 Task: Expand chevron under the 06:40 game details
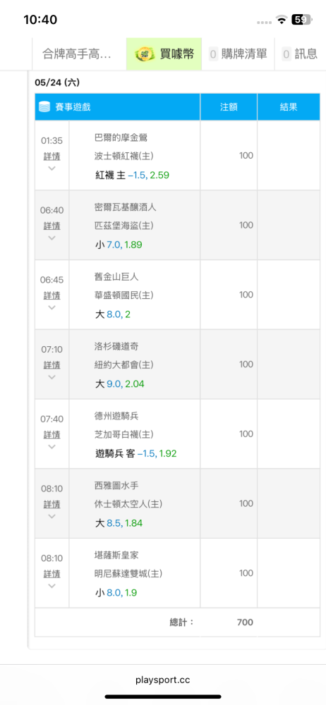tap(52, 238)
